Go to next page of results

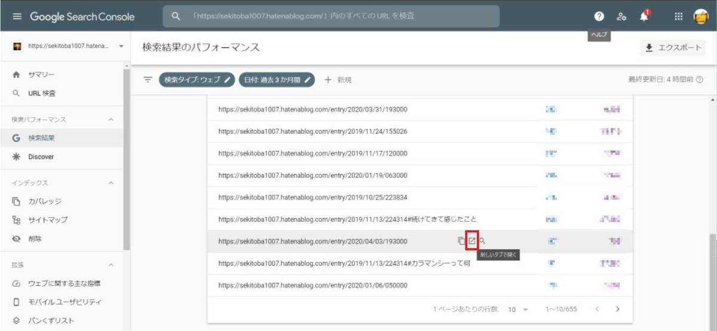618,309
